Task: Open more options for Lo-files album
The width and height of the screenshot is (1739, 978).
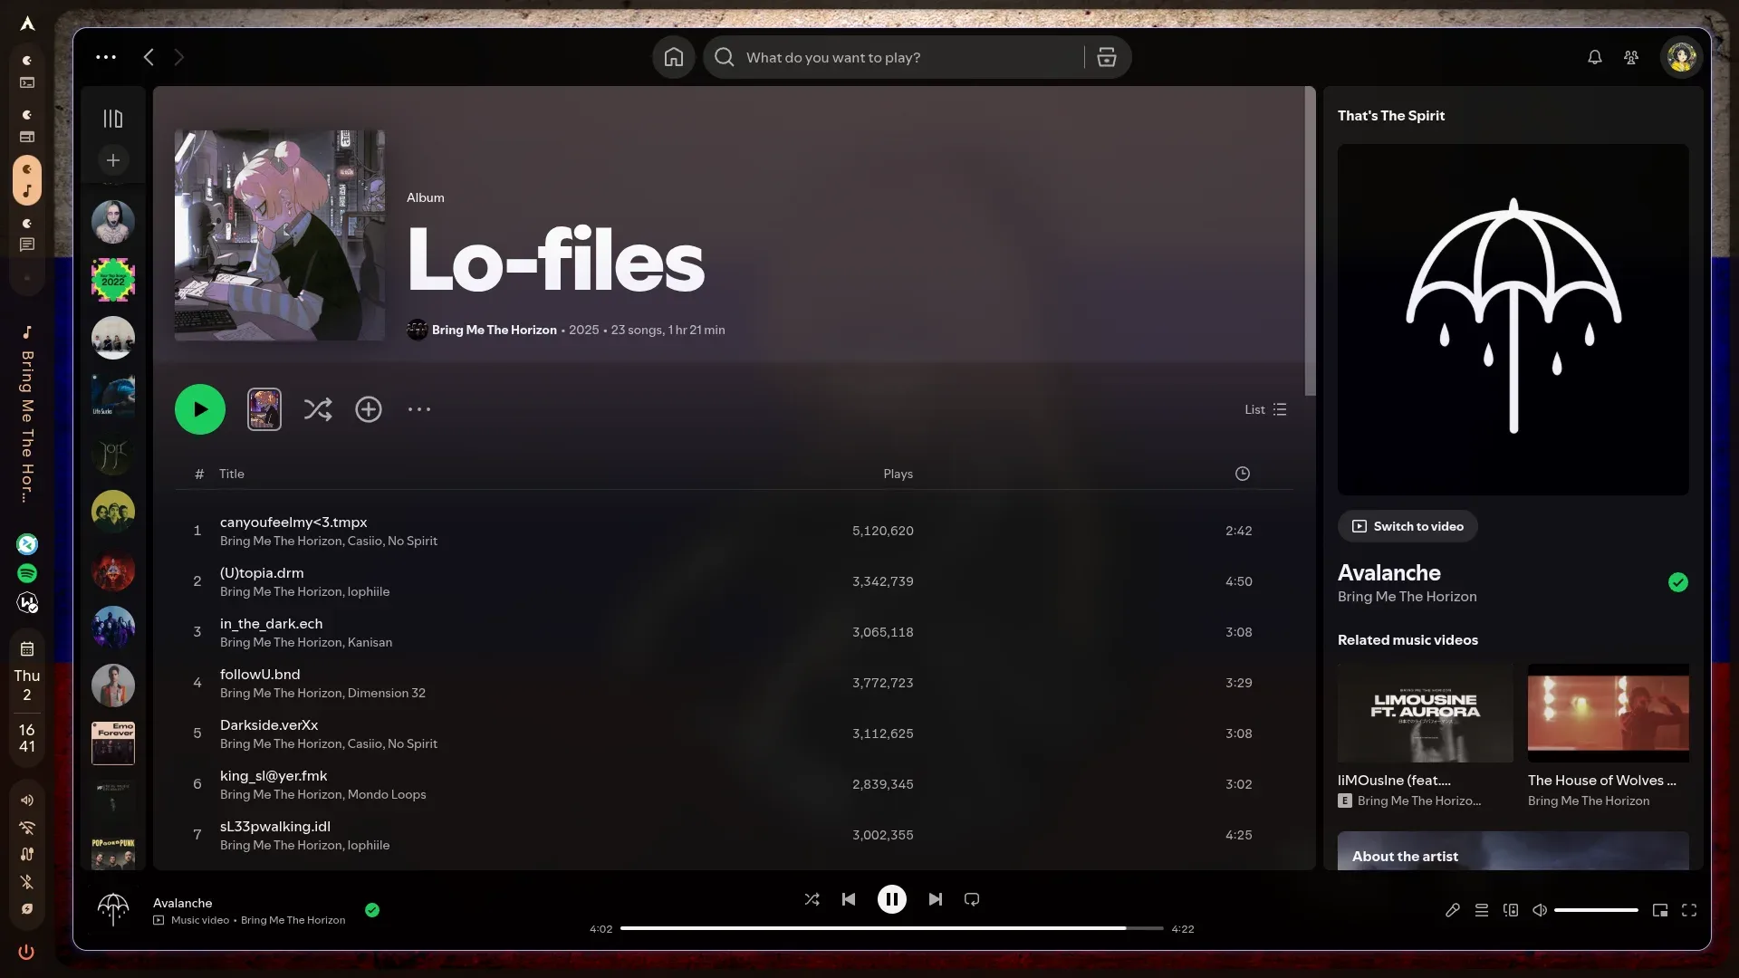Action: (419, 409)
